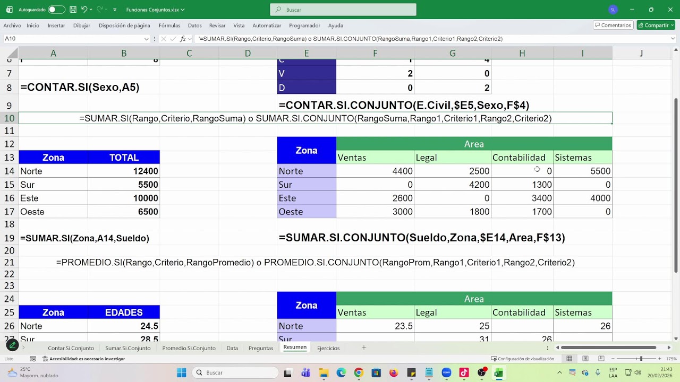Image resolution: width=680 pixels, height=382 pixels.
Task: Open the Programador ribbon tab
Action: (x=304, y=25)
